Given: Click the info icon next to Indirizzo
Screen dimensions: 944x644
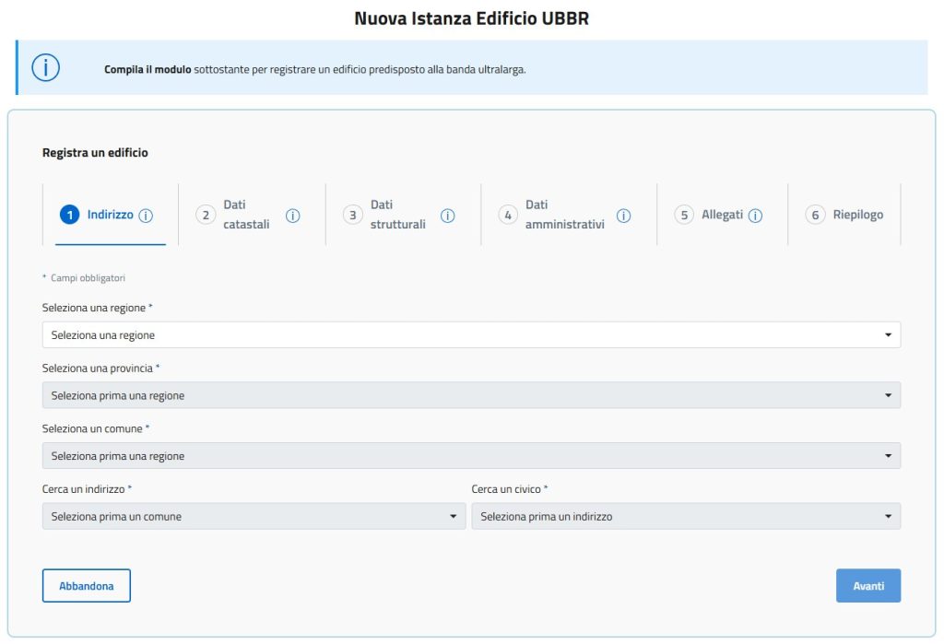Looking at the screenshot, I should point(146,216).
